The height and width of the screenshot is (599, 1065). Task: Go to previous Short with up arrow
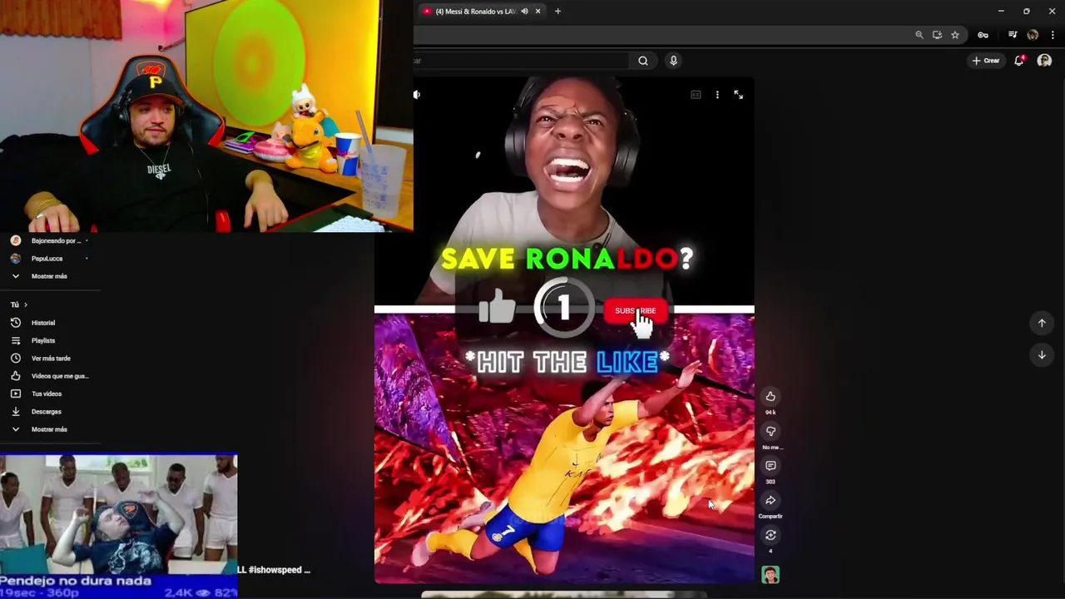pyautogui.click(x=1042, y=323)
